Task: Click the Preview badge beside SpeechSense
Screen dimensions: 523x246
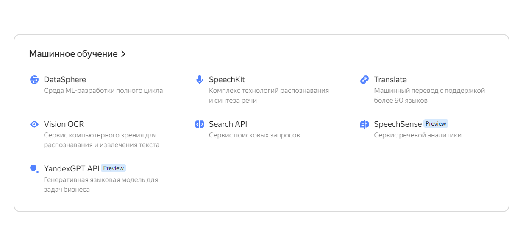Action: 436,123
